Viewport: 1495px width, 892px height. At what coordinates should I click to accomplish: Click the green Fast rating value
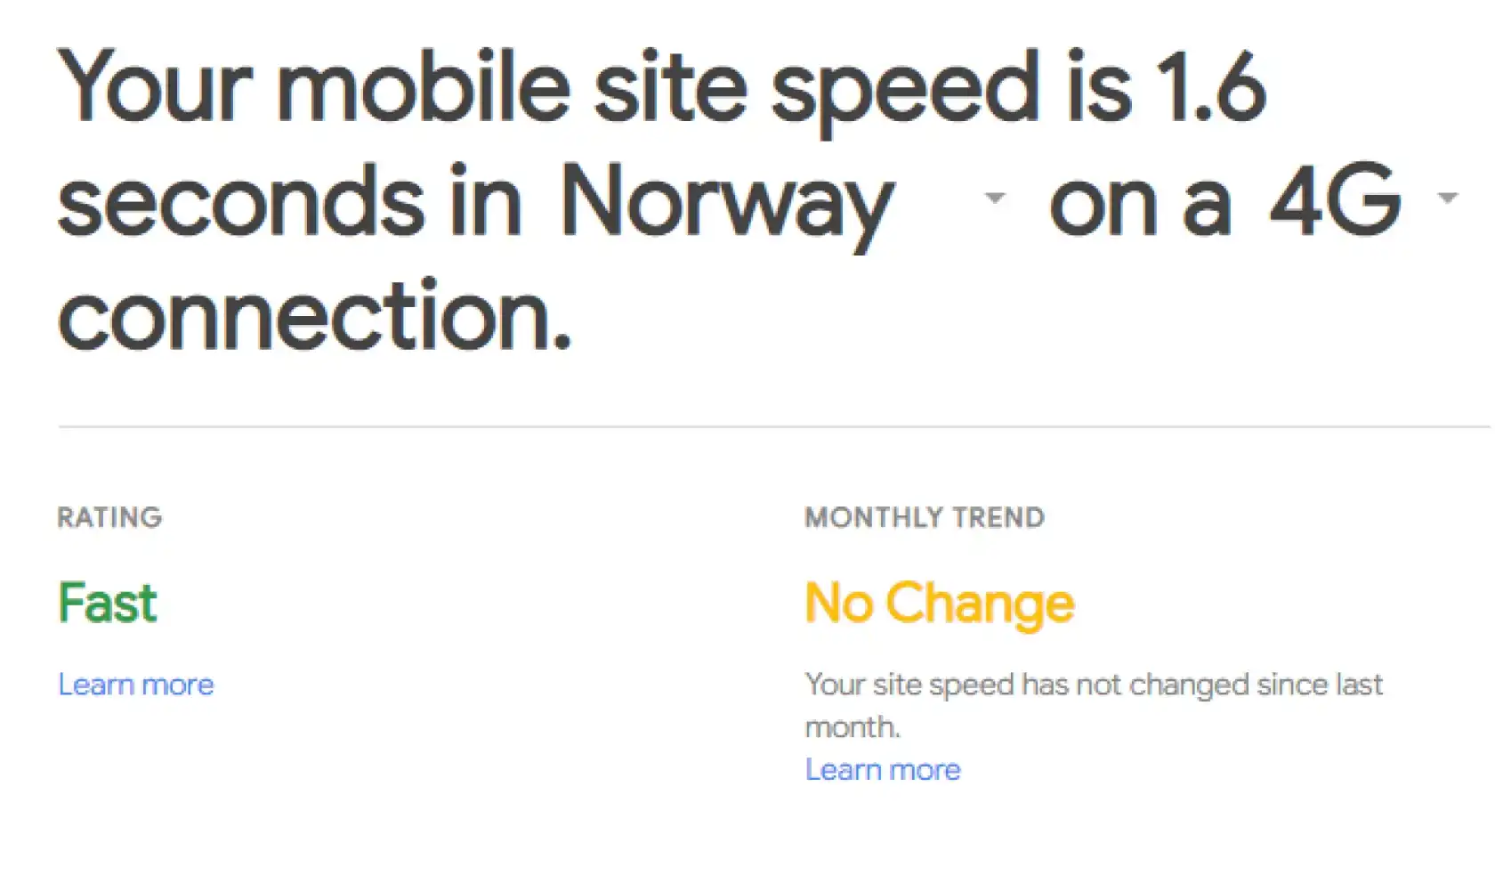pos(108,603)
